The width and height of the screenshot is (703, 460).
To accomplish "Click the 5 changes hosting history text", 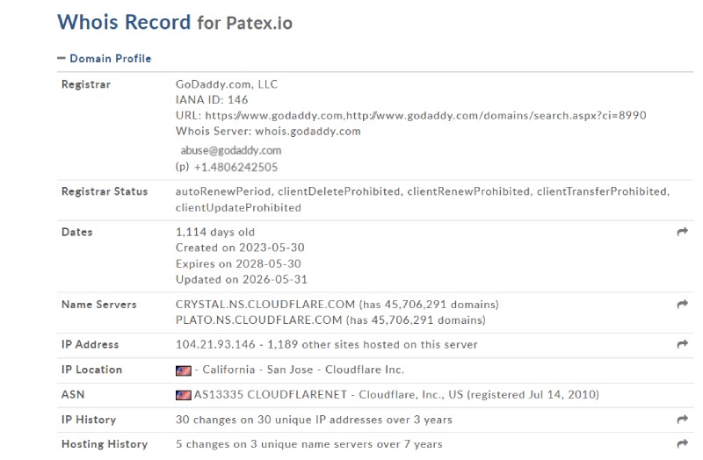I will (x=309, y=444).
